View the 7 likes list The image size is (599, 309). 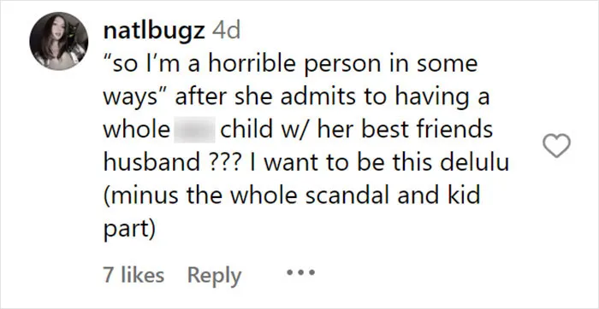coord(133,275)
